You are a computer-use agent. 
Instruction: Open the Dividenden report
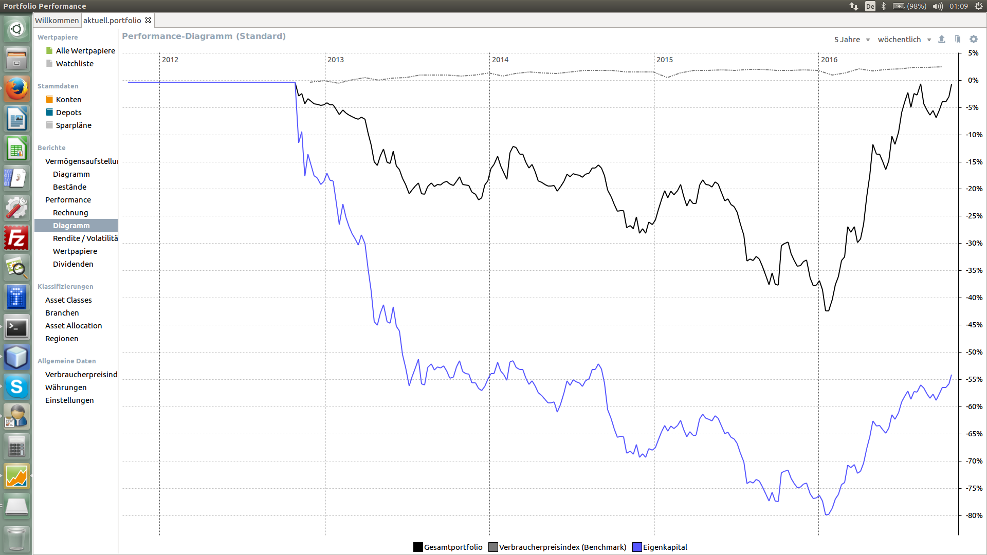pos(73,264)
